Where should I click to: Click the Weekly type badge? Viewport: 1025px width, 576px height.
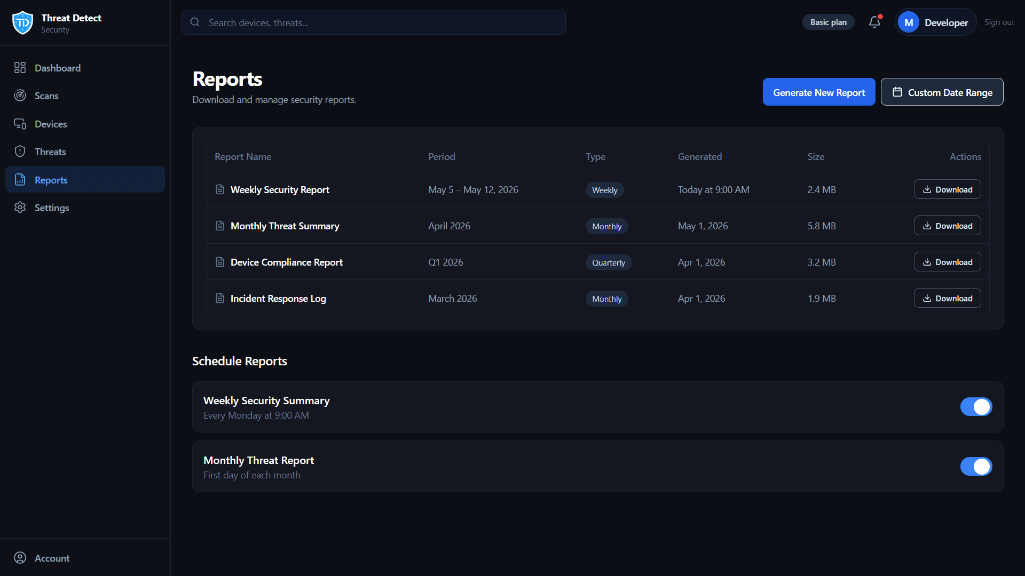[604, 190]
